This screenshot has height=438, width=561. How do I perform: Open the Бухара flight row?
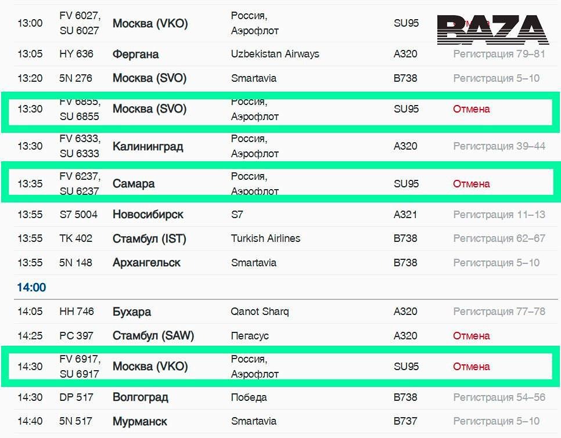[132, 312]
